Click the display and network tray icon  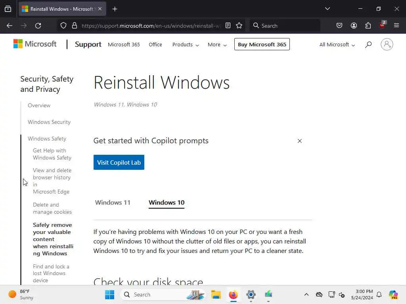(331, 294)
